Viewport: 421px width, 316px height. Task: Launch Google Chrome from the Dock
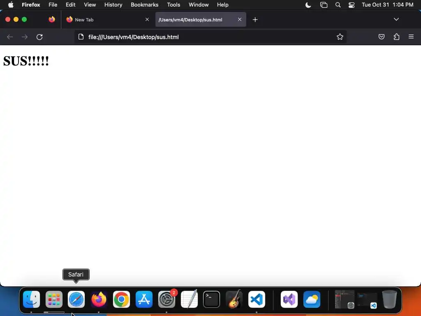click(x=121, y=299)
